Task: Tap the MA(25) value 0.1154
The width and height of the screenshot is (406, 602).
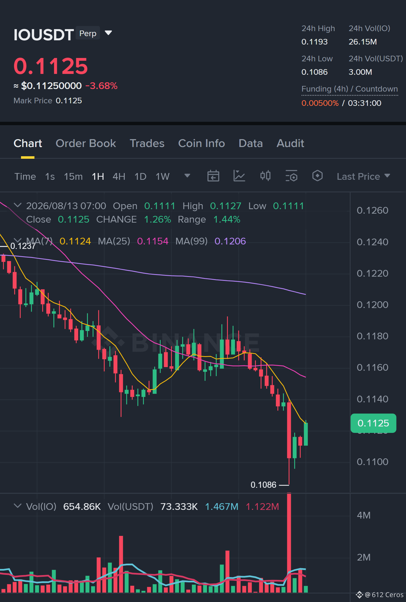Action: click(x=153, y=241)
